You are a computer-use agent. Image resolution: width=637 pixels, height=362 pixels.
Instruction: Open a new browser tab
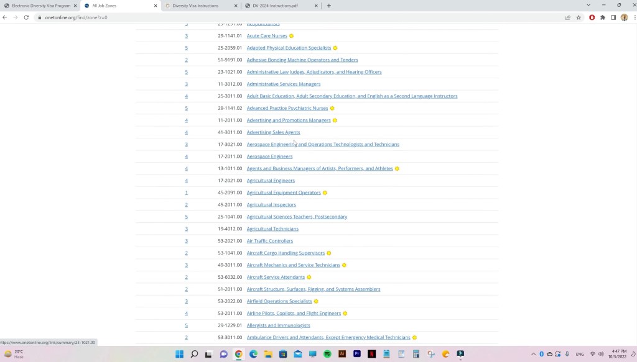(x=329, y=6)
